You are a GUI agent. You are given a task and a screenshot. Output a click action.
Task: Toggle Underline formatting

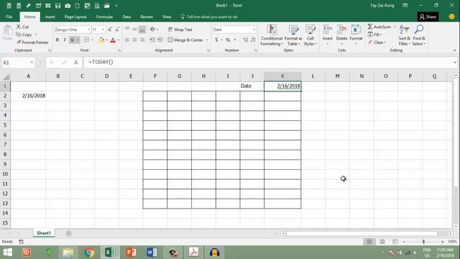pyautogui.click(x=72, y=40)
